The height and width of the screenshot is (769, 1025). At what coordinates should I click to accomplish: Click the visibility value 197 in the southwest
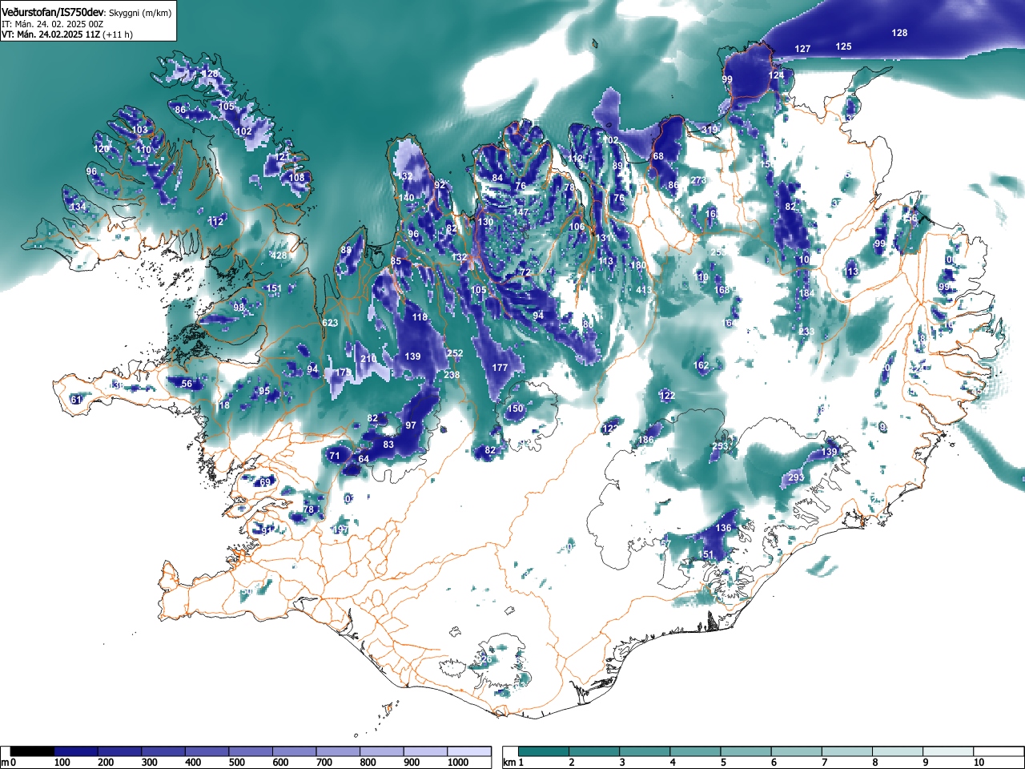pos(340,530)
